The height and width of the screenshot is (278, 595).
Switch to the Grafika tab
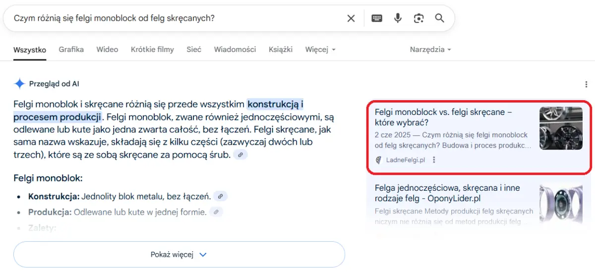71,50
